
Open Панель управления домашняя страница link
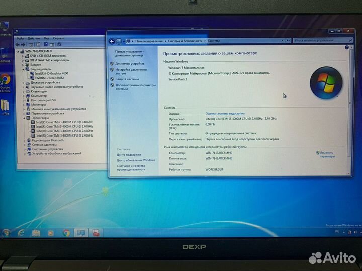pos(129,54)
